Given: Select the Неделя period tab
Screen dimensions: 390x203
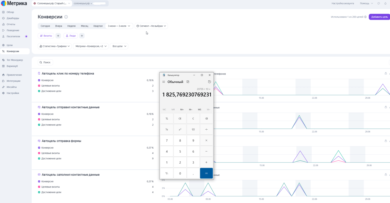Looking at the screenshot, I should coord(71,26).
